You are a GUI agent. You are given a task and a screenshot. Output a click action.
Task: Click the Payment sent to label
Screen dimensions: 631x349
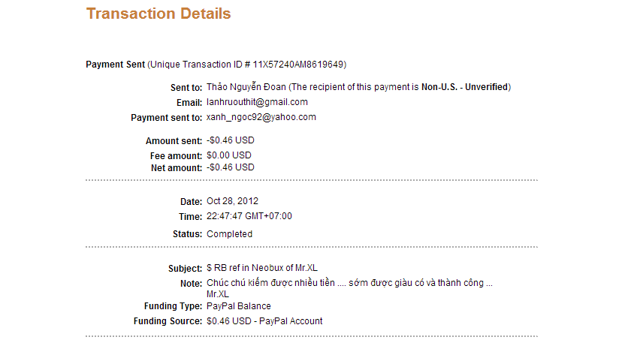[x=166, y=118]
